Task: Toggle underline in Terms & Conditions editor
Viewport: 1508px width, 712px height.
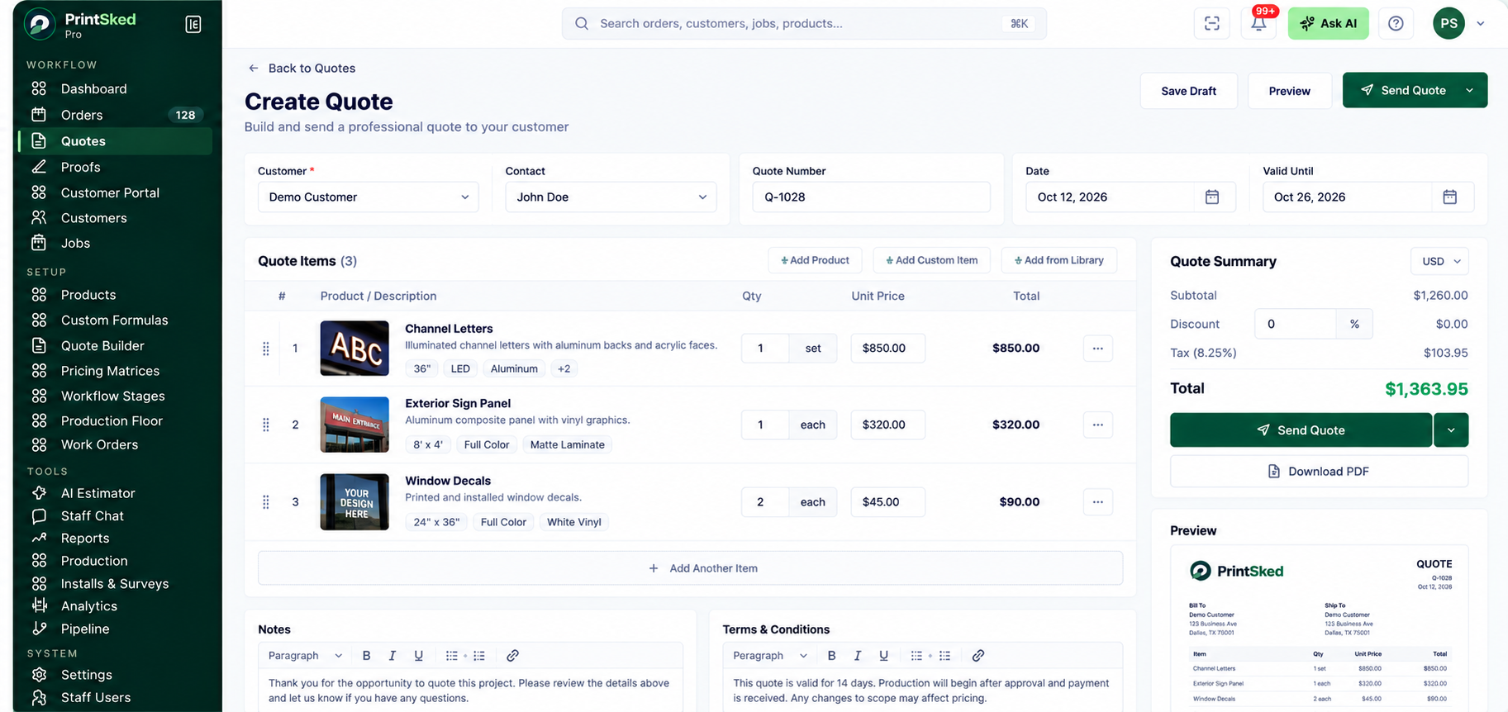Action: (883, 656)
